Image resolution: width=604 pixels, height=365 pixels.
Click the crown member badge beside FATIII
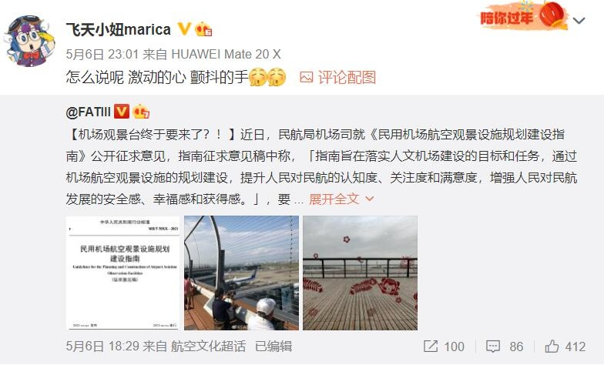pos(140,112)
